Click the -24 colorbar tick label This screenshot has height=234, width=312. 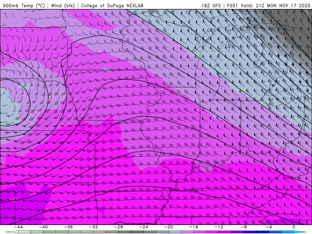click(x=144, y=227)
